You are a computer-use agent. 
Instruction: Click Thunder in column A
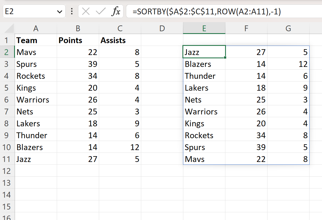(x=36, y=135)
